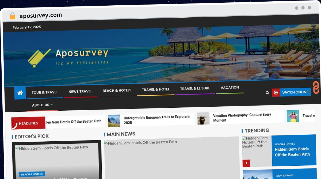
Task: Click the Its My Destination tagline
Action: (82, 63)
